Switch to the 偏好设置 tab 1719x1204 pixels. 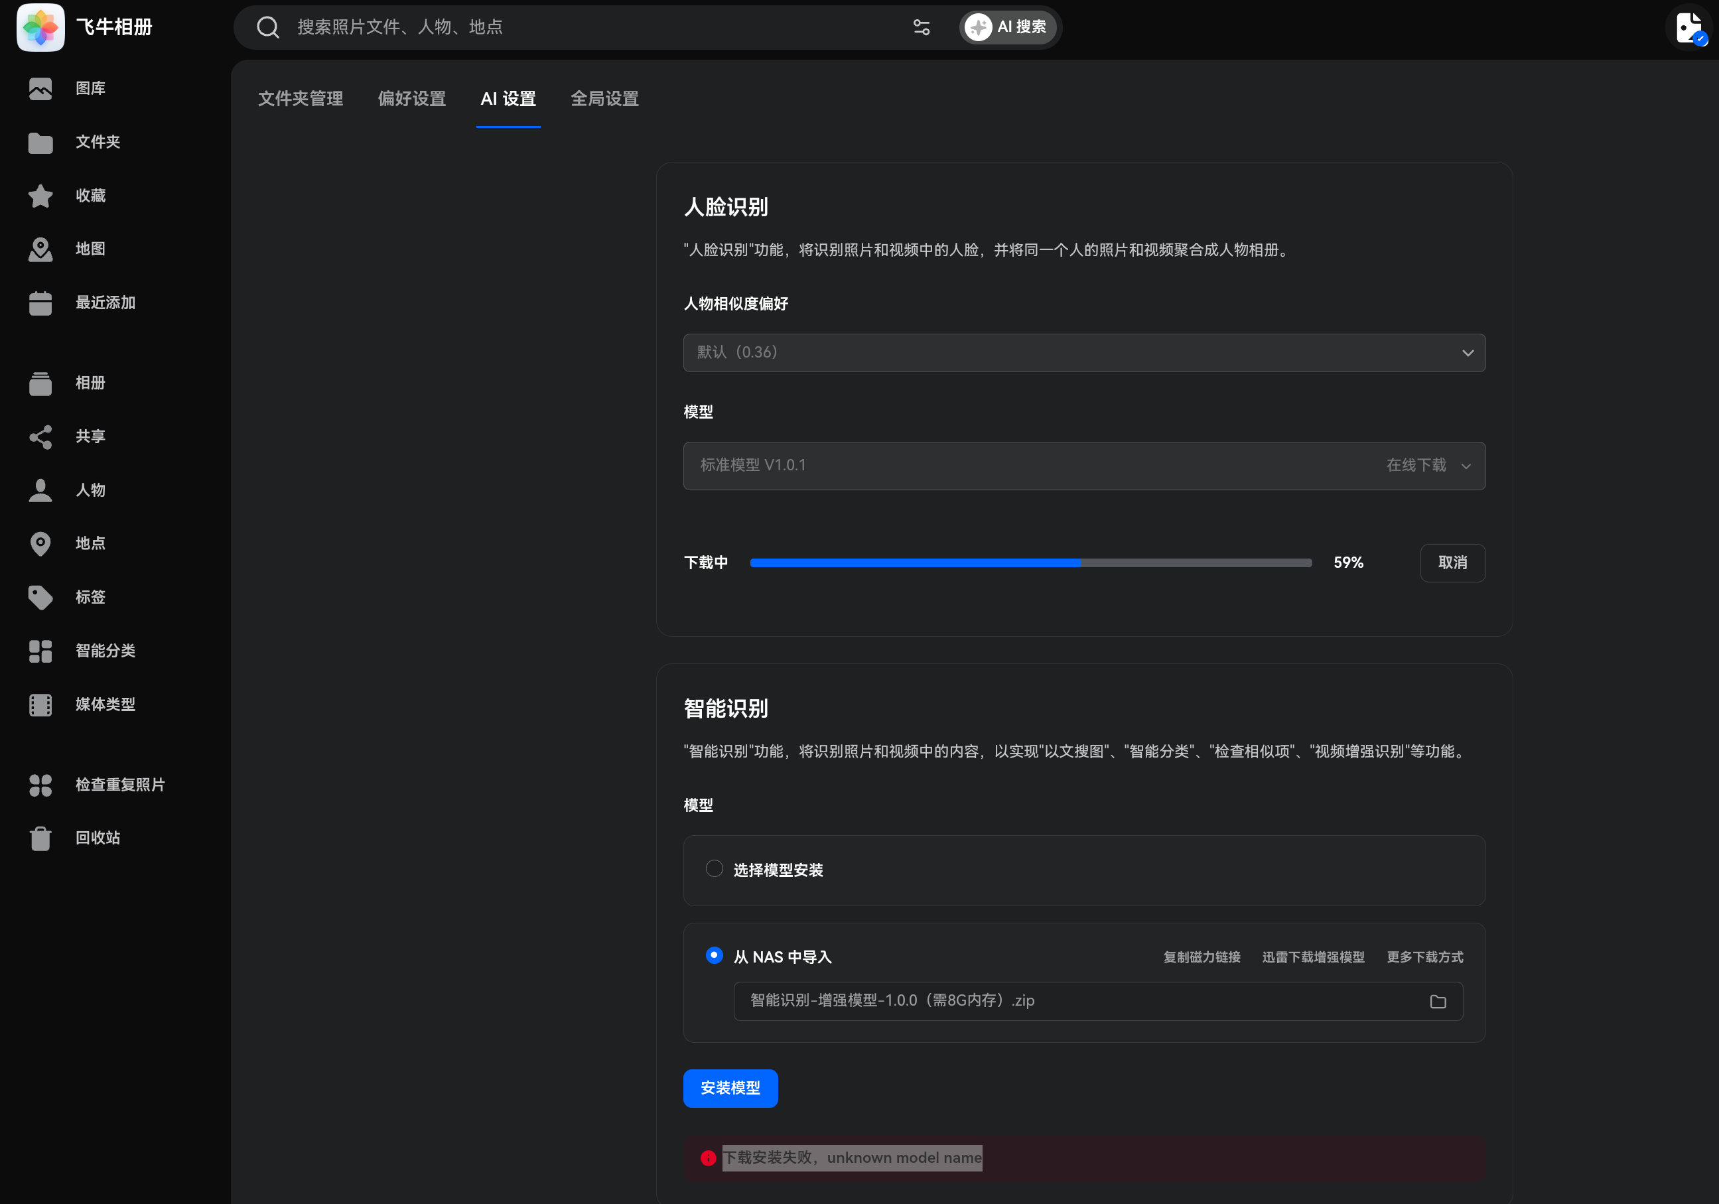[x=411, y=99]
